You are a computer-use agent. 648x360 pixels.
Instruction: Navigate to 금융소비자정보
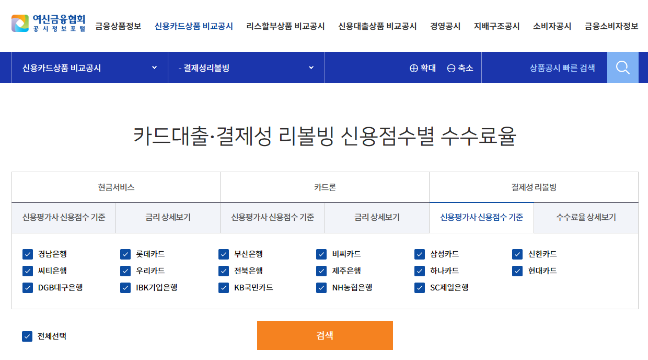(610, 25)
